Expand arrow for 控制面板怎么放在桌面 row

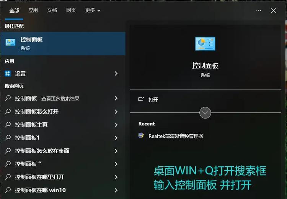[x=116, y=151]
